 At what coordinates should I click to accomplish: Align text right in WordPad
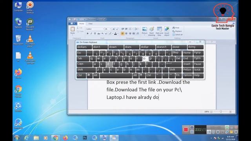tap(130, 34)
